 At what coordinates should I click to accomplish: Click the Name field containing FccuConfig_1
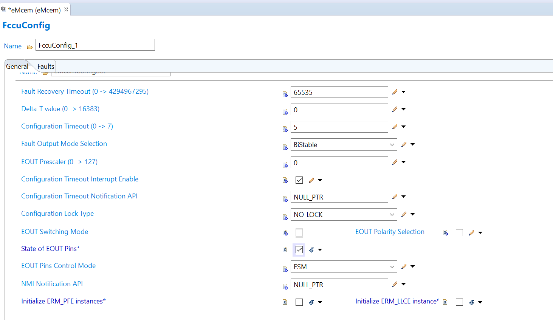tap(95, 45)
